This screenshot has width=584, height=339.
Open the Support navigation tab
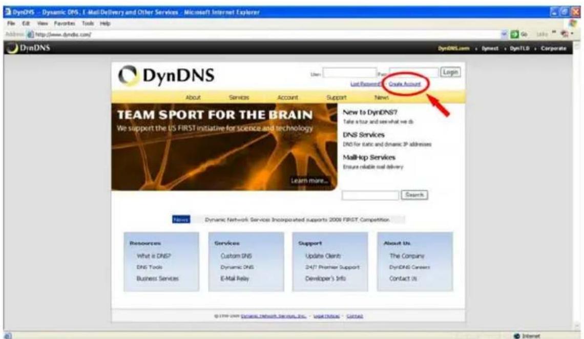[337, 97]
